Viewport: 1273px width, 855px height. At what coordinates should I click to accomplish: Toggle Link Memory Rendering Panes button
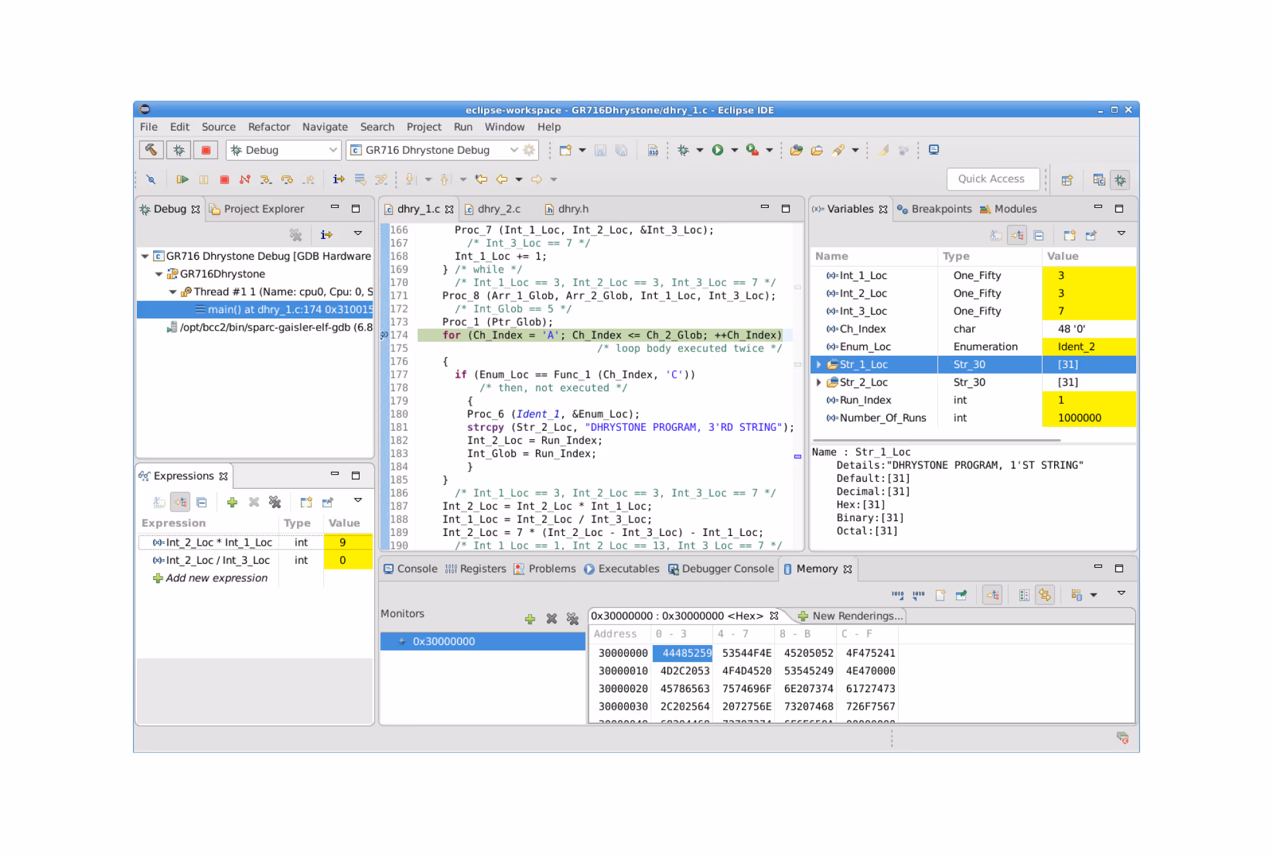click(1045, 594)
